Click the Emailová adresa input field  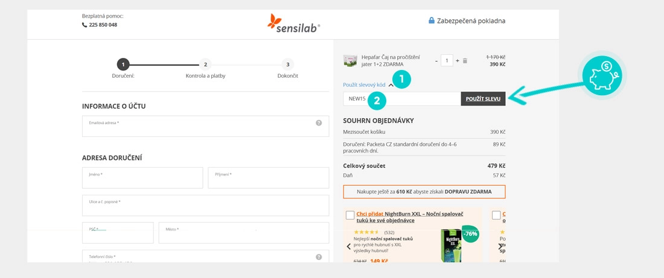pyautogui.click(x=199, y=127)
